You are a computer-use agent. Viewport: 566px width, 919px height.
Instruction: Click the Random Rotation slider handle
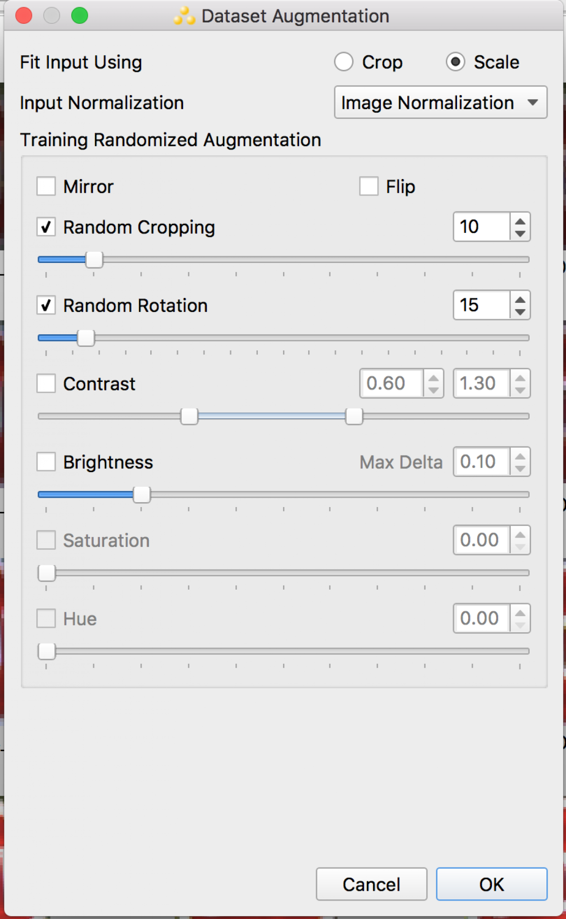pos(86,338)
